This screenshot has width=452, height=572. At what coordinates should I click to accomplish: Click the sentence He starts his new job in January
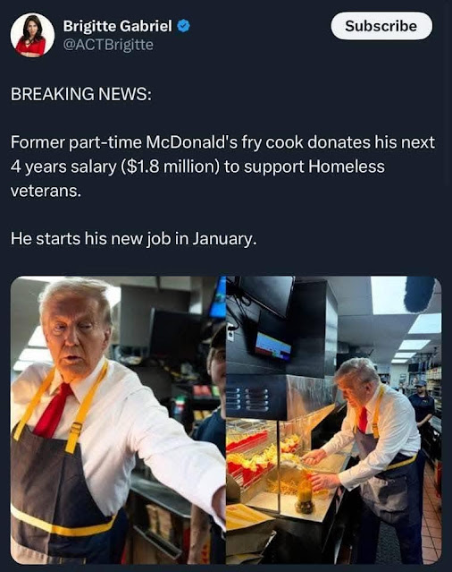coord(134,239)
